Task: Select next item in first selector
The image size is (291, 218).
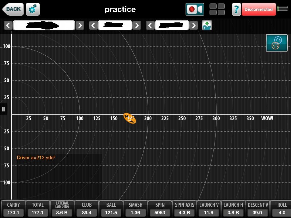Action: click(80, 25)
